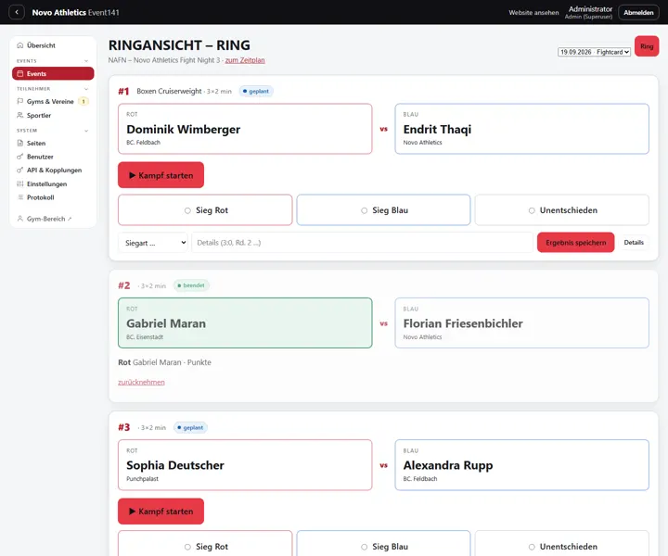Click the Details (3:0, Rd. 2 ...) input field

coord(362,243)
